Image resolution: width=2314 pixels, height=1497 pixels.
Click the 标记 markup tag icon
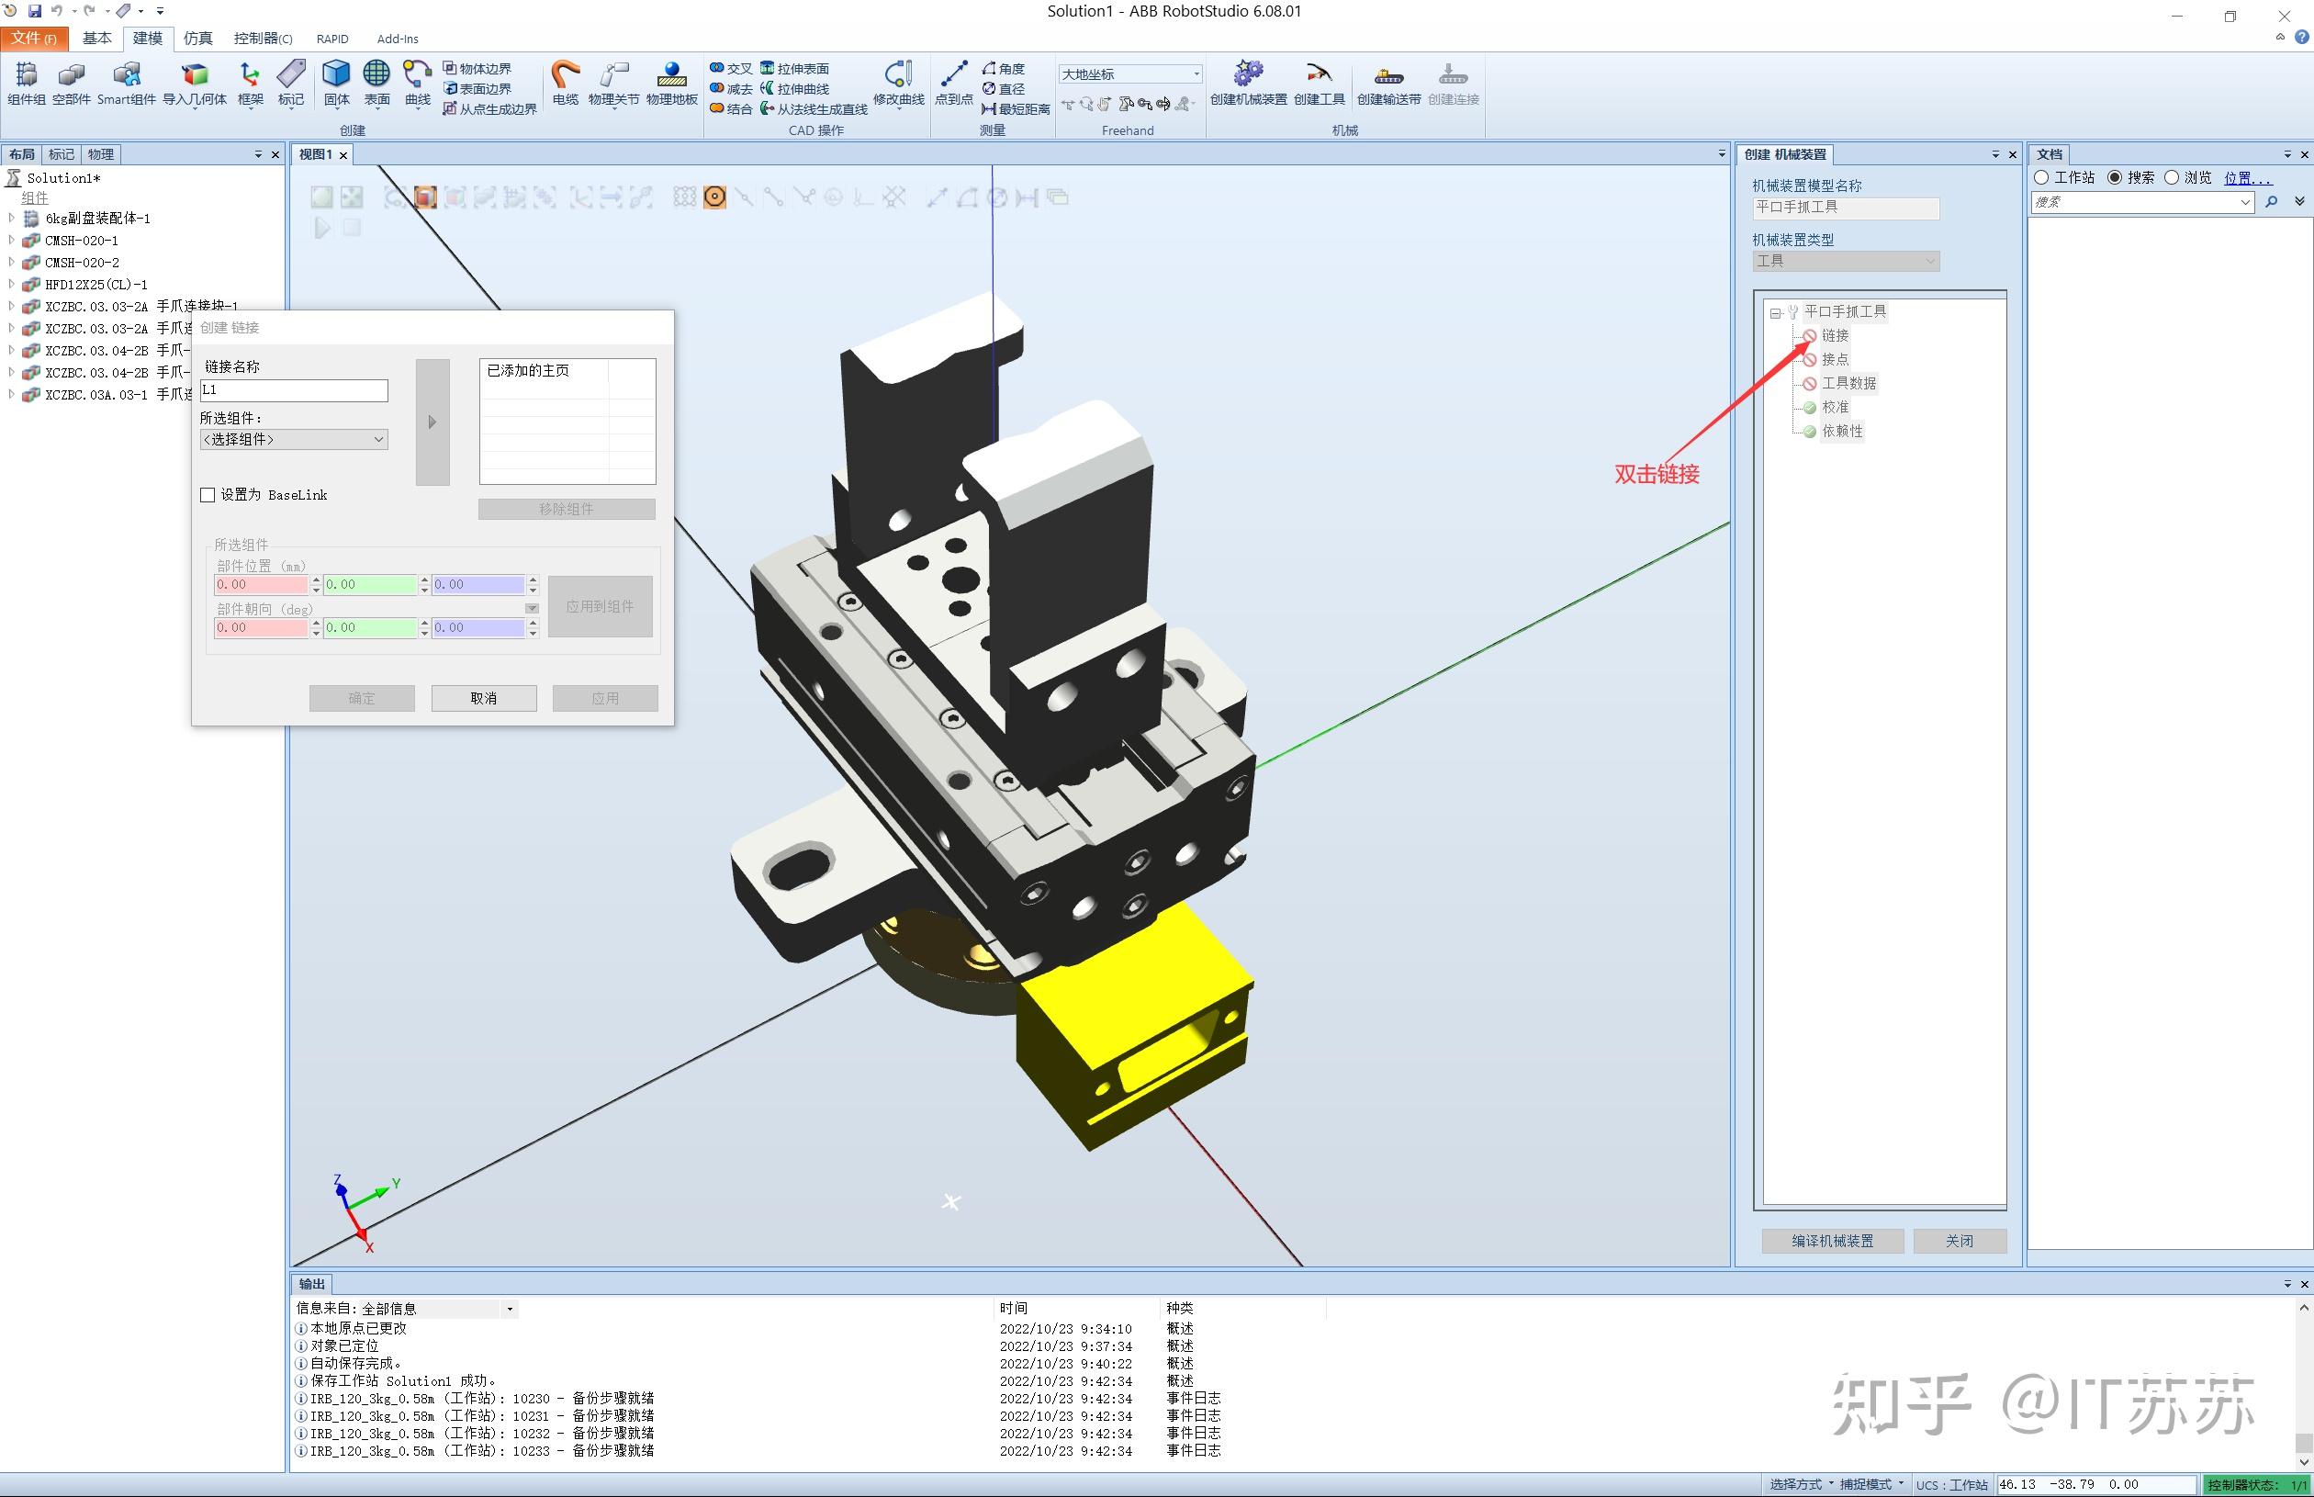pos(290,83)
